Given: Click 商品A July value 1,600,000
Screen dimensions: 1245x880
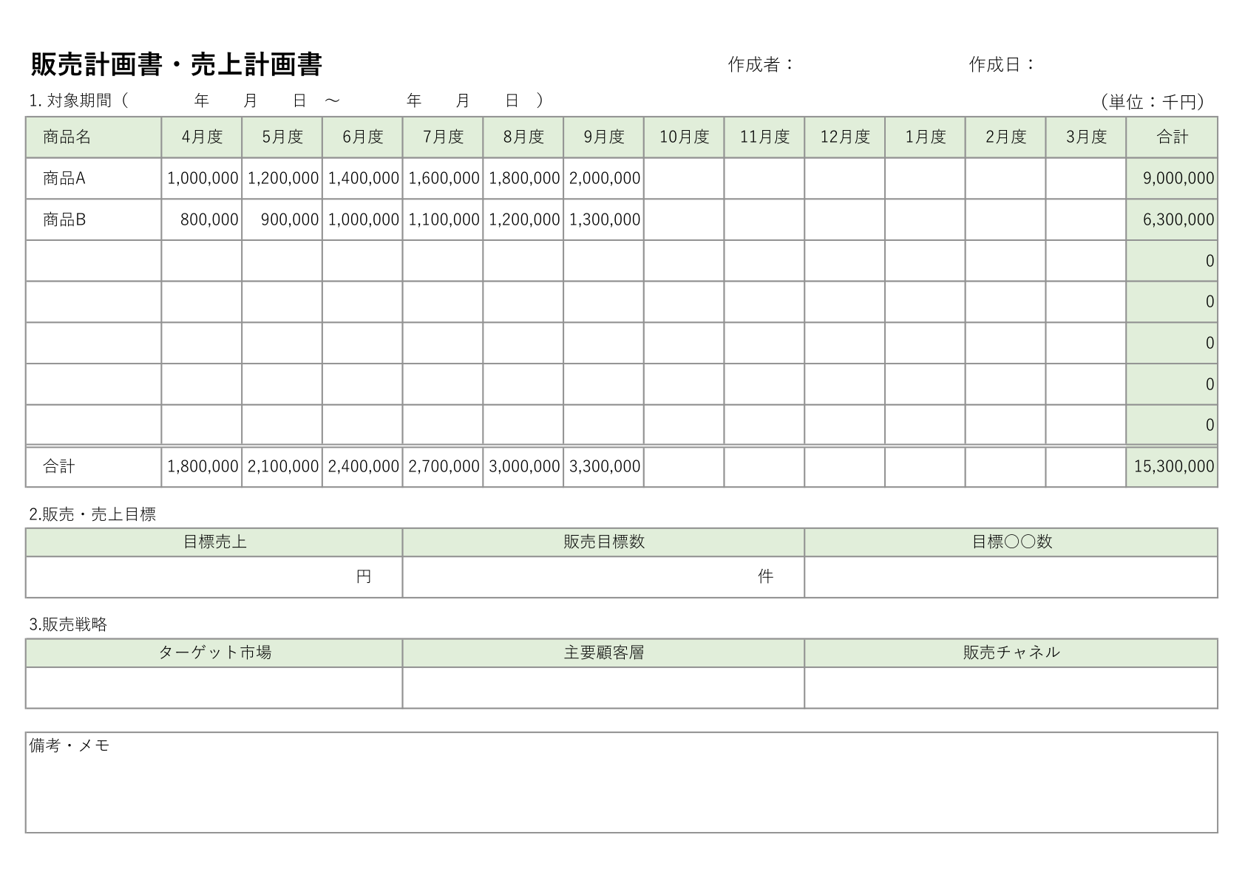Looking at the screenshot, I should pos(444,179).
